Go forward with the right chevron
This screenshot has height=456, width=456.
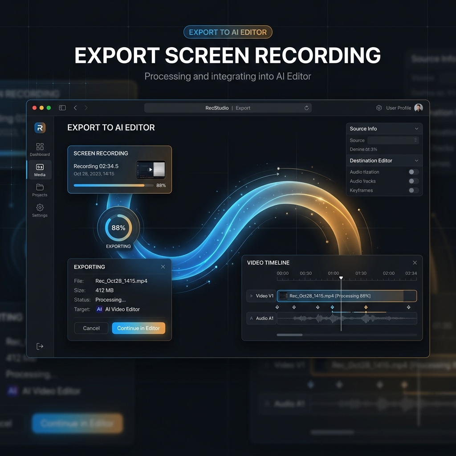click(x=86, y=108)
